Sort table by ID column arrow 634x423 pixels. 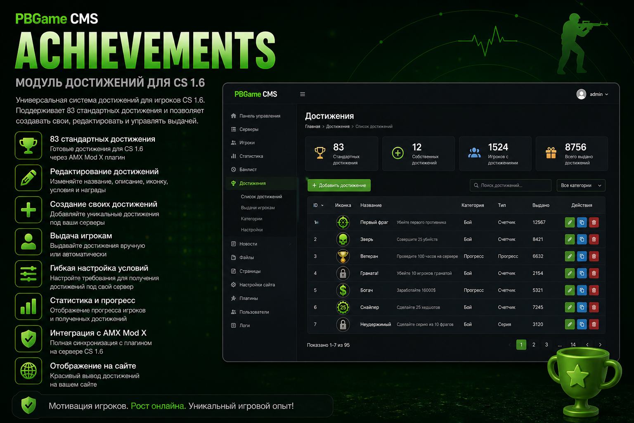point(322,205)
